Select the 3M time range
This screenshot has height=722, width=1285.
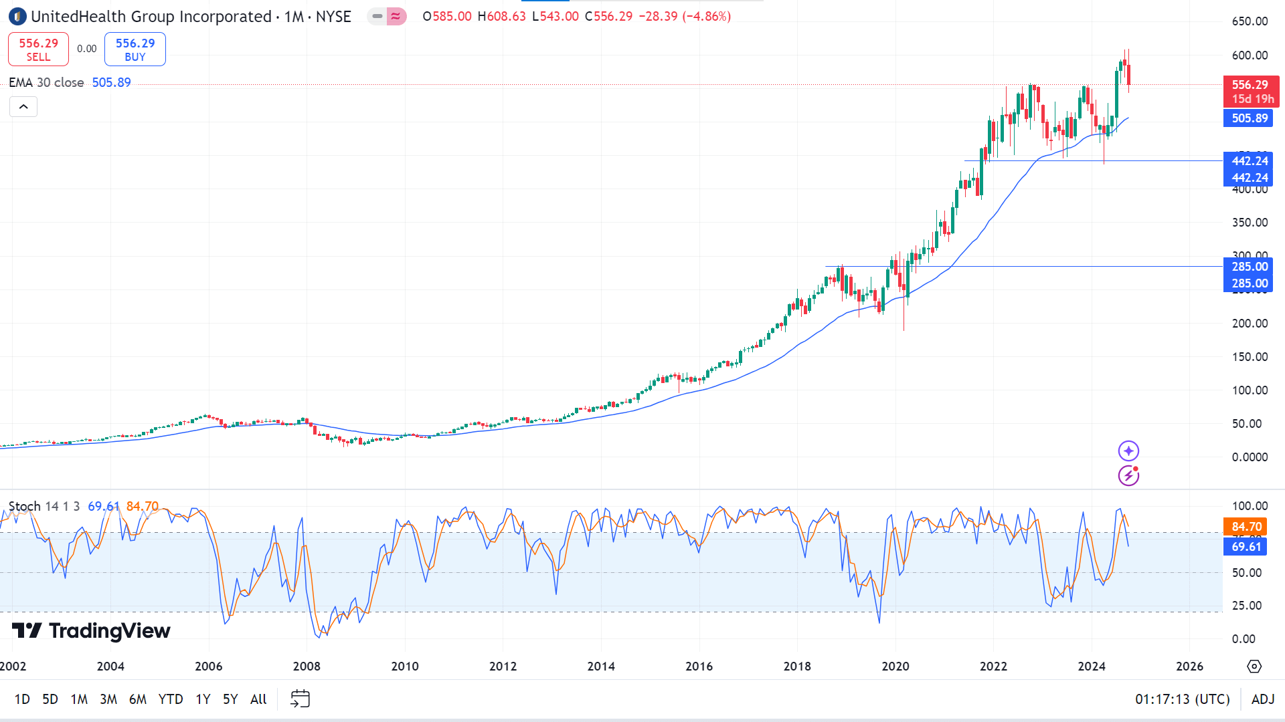click(x=108, y=699)
